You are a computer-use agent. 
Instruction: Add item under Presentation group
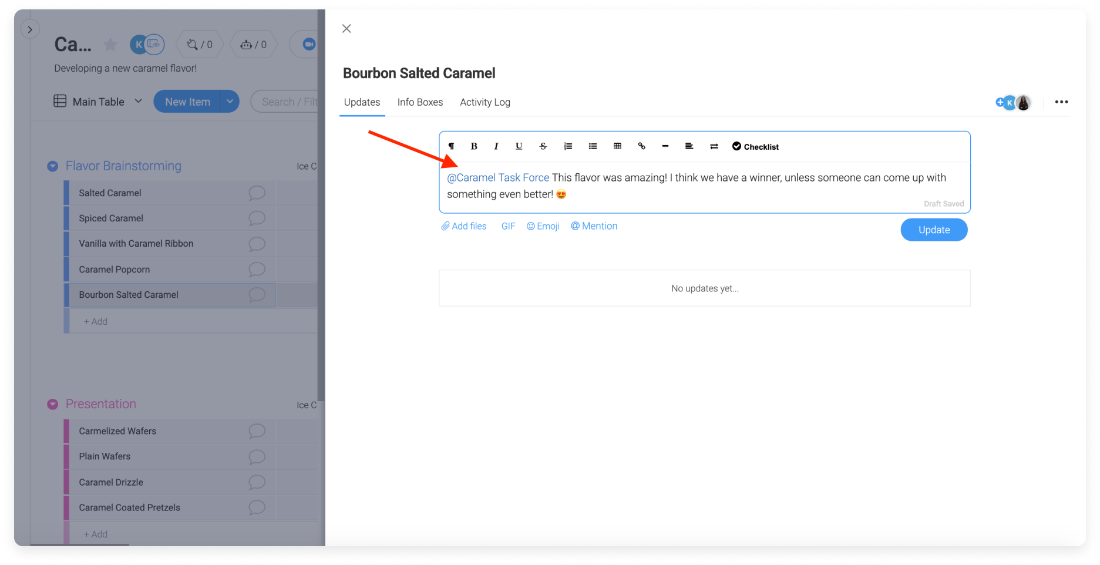95,534
